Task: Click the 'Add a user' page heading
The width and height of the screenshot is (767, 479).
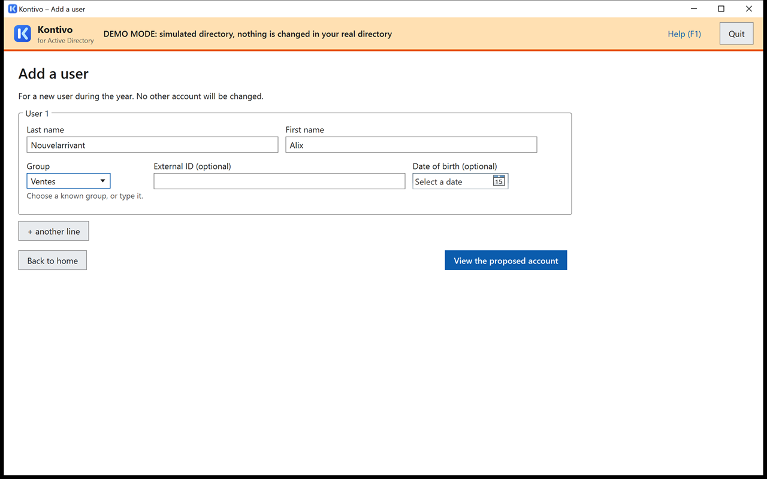Action: 53,74
